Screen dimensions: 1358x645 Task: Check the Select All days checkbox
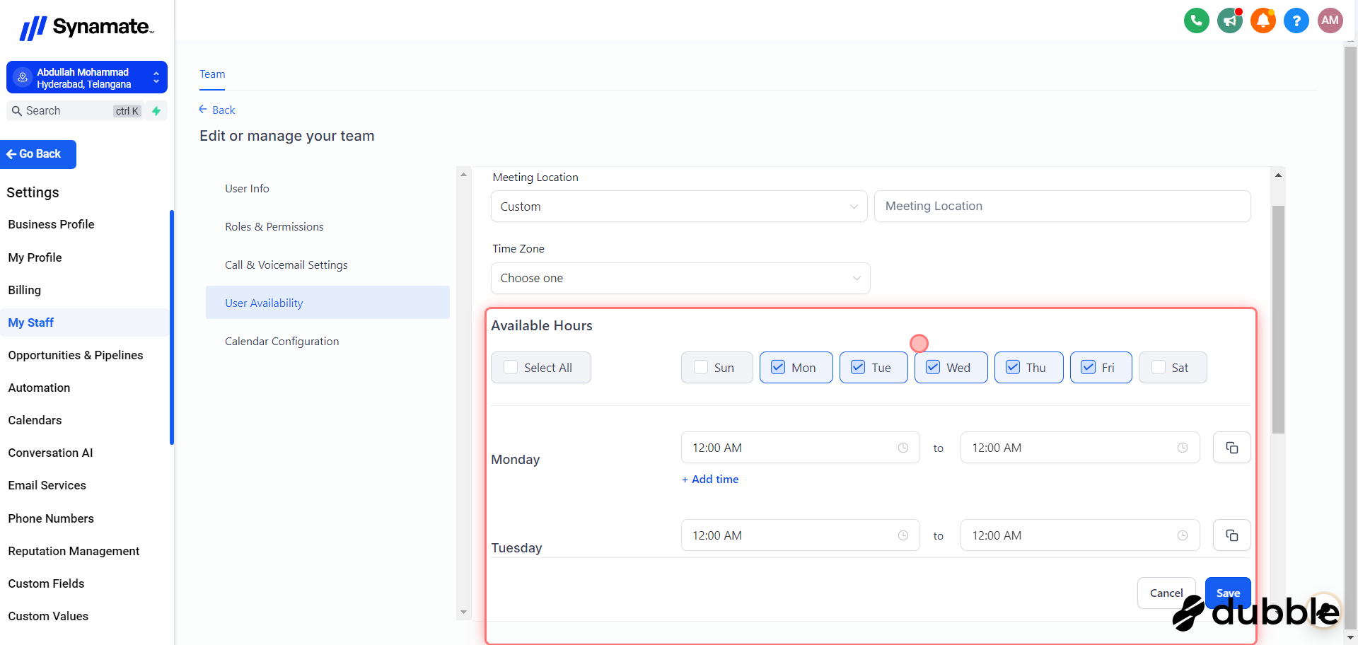[x=511, y=368]
